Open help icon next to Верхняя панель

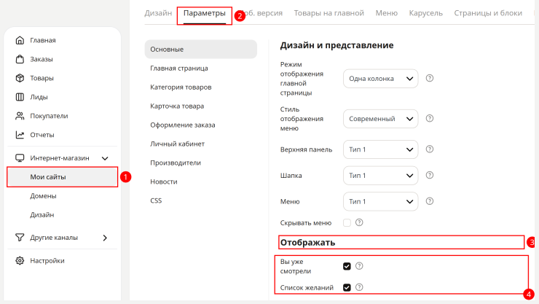429,149
